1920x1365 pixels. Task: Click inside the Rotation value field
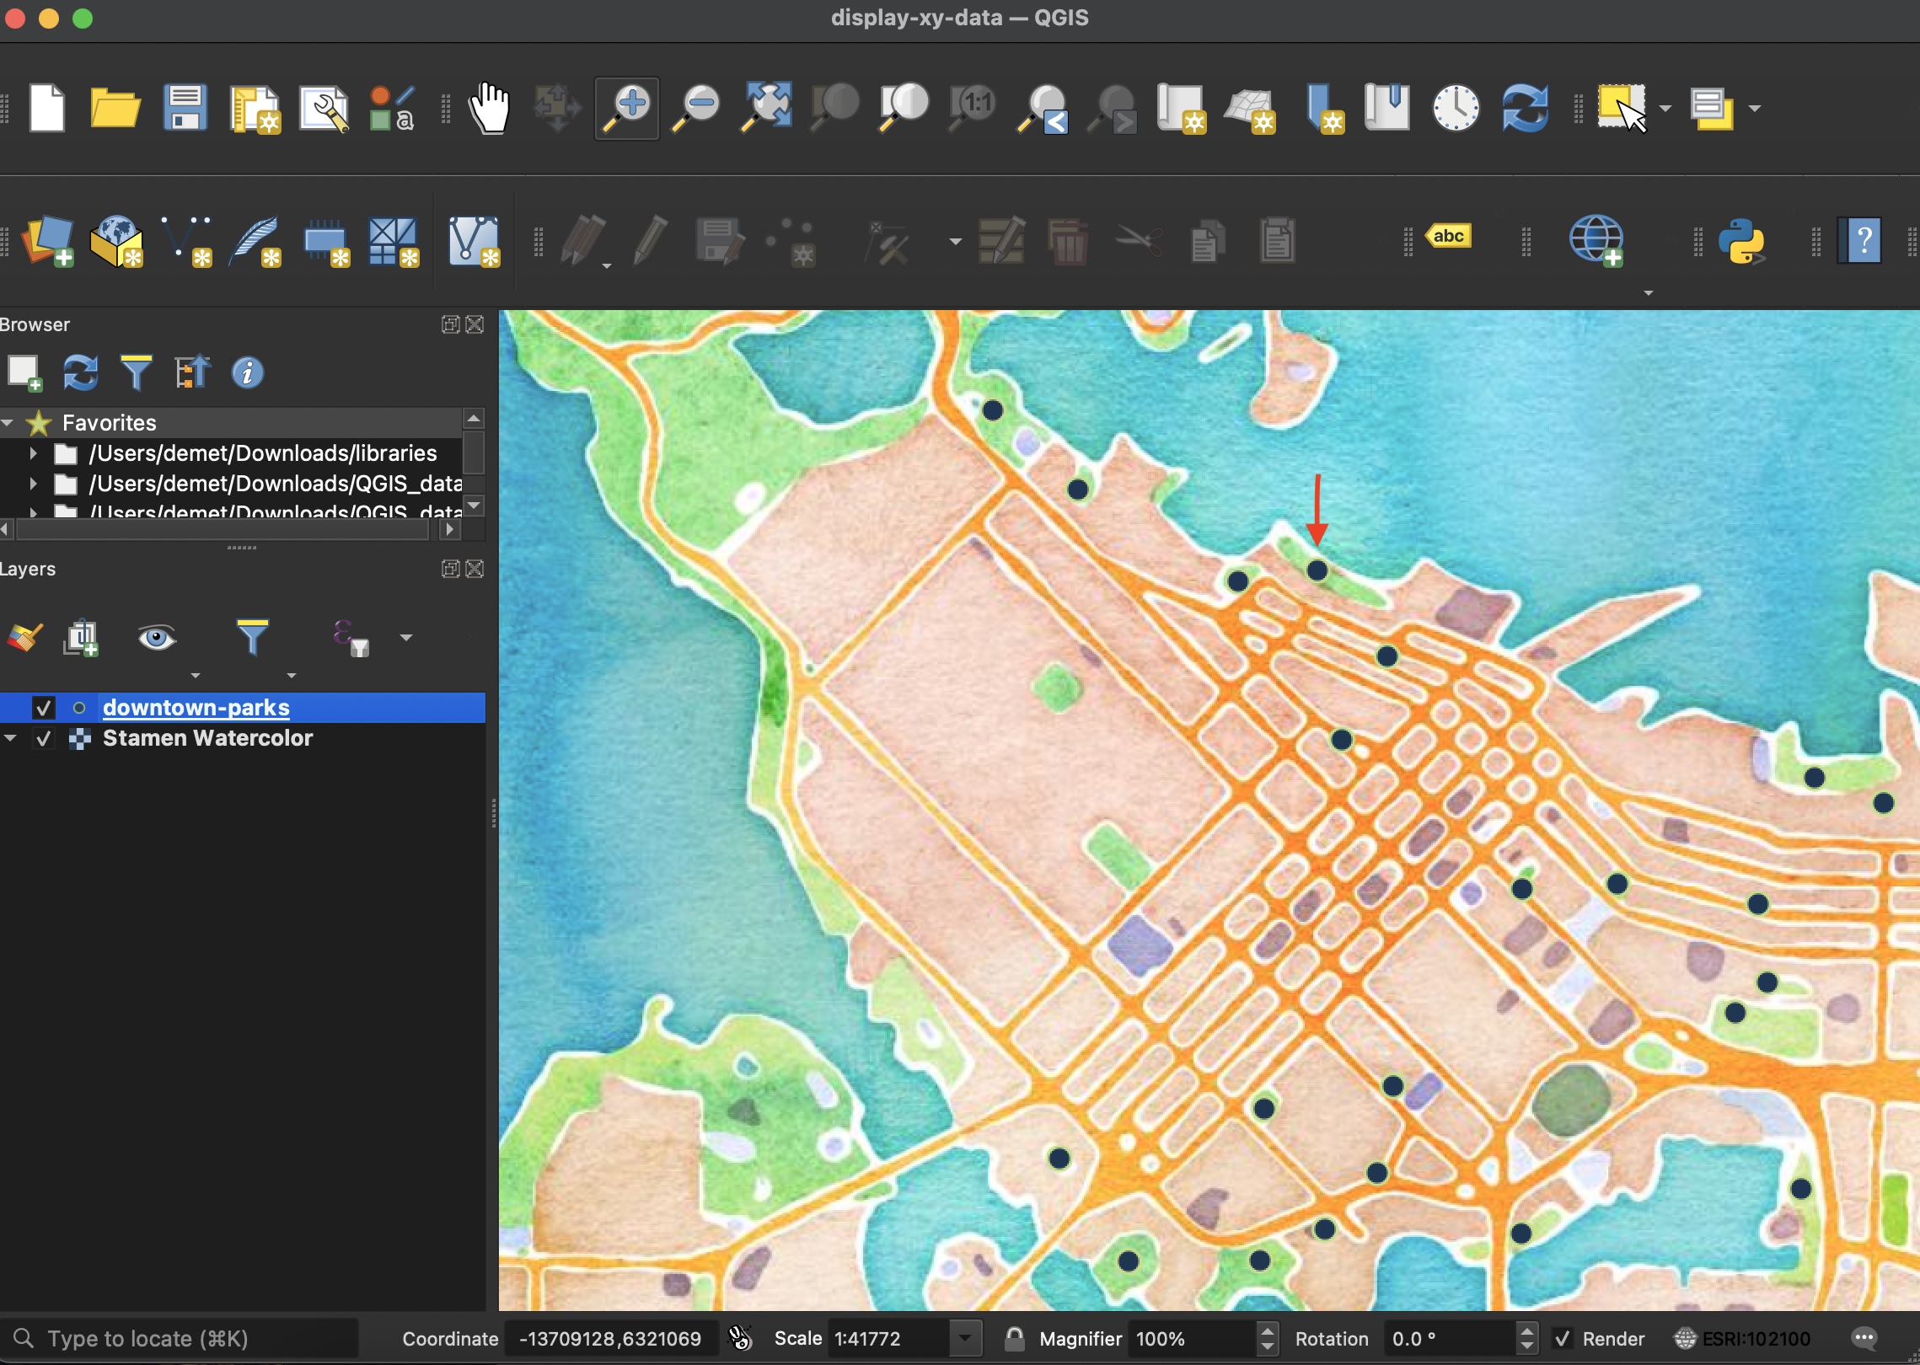point(1449,1338)
